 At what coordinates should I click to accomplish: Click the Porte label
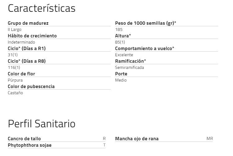click(x=121, y=74)
